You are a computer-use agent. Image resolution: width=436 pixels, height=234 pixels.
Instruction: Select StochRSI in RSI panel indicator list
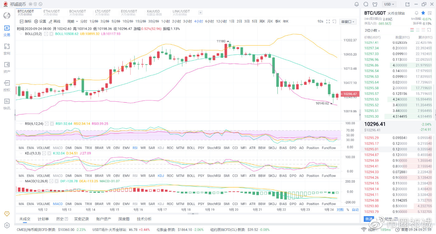click(214, 148)
